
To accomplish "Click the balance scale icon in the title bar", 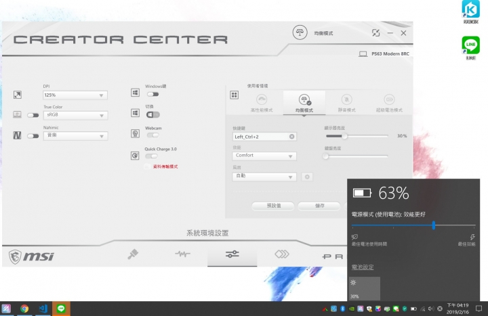I will (300, 32).
